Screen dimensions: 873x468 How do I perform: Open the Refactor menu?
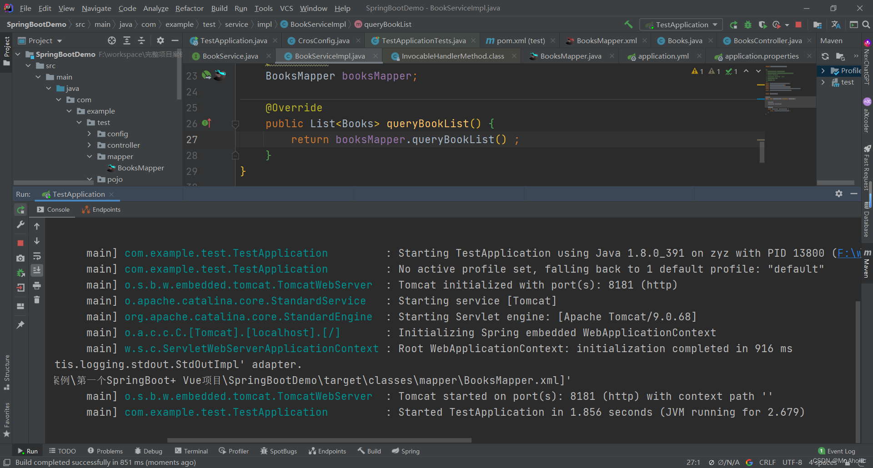coord(189,8)
